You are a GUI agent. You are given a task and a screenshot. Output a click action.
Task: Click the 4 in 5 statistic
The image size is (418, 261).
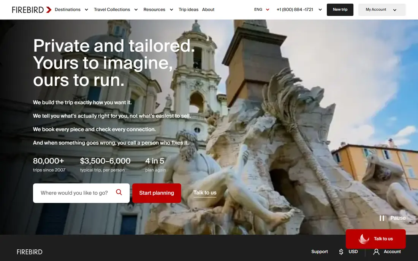pyautogui.click(x=155, y=161)
